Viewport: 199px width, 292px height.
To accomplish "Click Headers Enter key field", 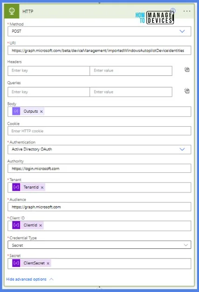I will [48, 71].
